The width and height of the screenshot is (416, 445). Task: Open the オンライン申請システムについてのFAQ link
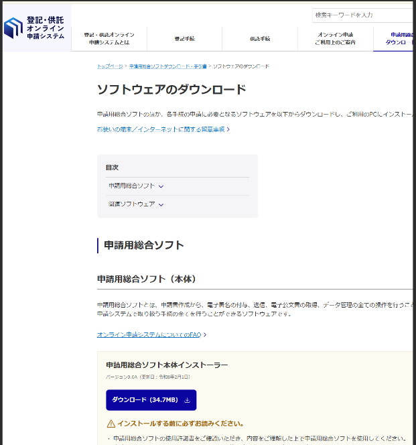pos(149,334)
